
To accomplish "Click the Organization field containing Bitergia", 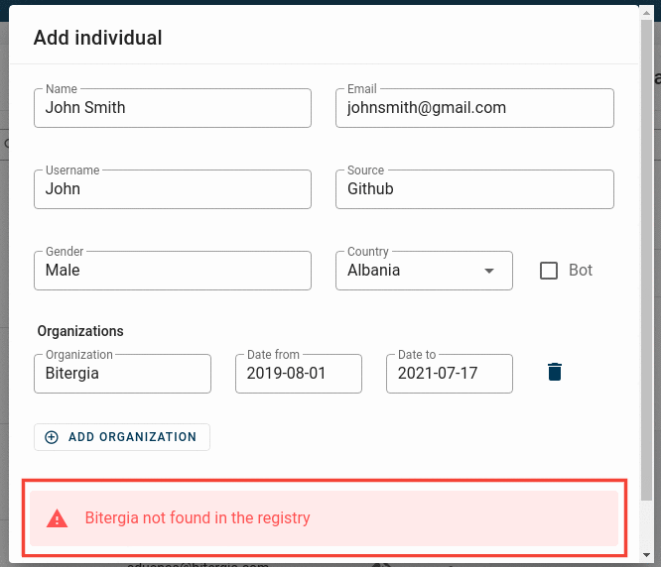I will pos(122,374).
